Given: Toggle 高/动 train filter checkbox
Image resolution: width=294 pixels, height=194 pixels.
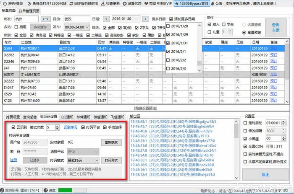Looking at the screenshot, I should point(120,28).
